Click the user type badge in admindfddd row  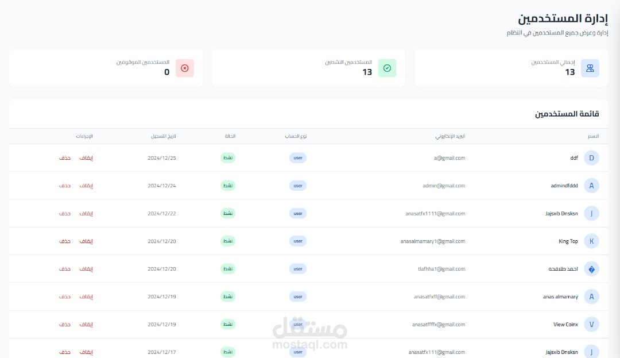coord(298,186)
